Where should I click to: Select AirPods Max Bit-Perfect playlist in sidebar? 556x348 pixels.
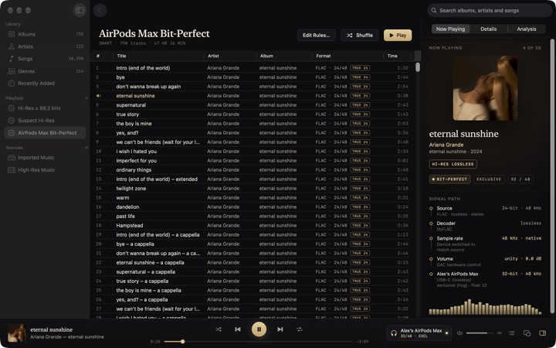45,133
